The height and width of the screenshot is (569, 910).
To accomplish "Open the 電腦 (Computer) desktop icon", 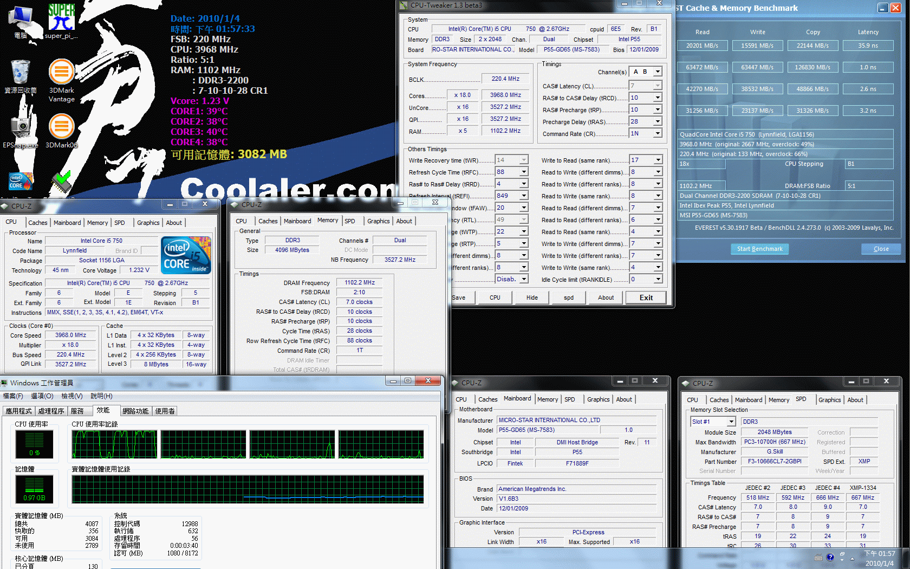I will [21, 22].
